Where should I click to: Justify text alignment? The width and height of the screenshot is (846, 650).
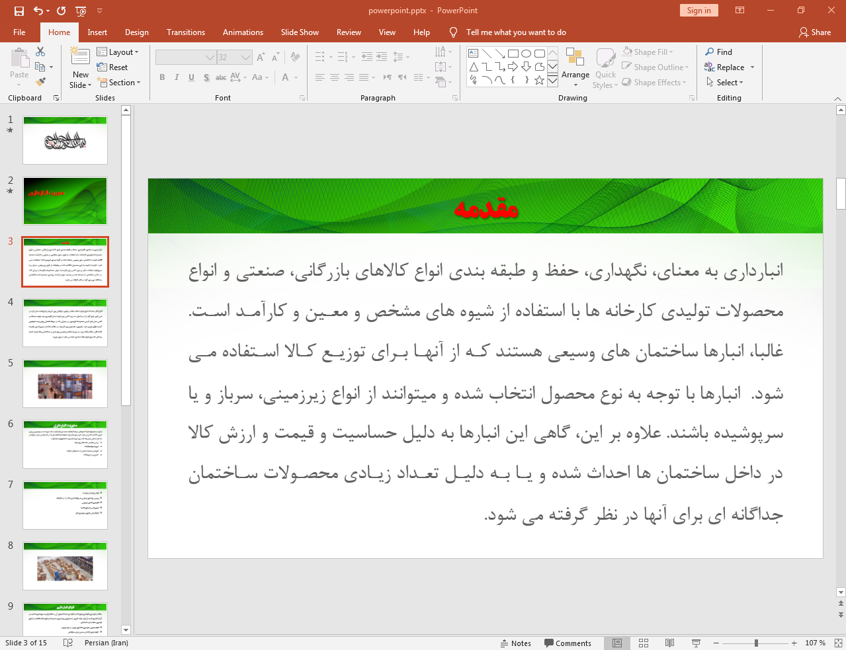364,77
